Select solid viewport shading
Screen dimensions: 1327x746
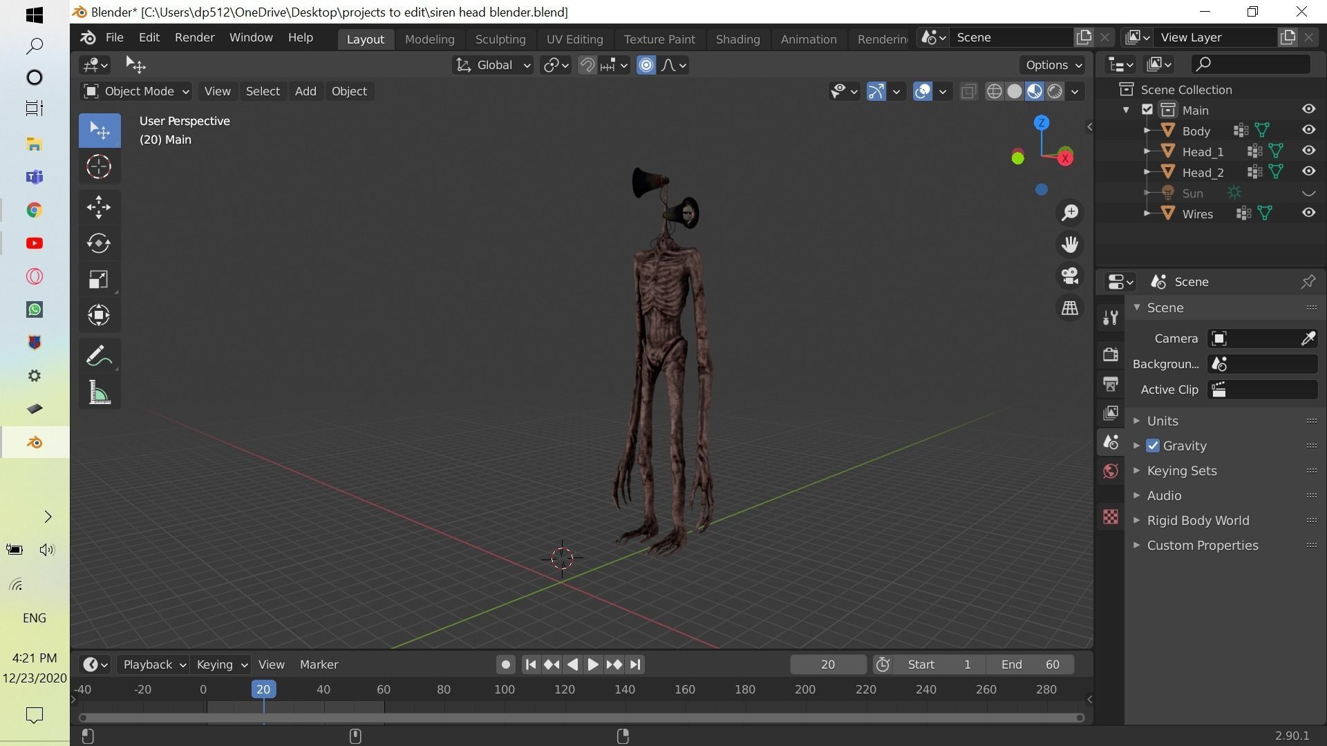(x=1014, y=91)
